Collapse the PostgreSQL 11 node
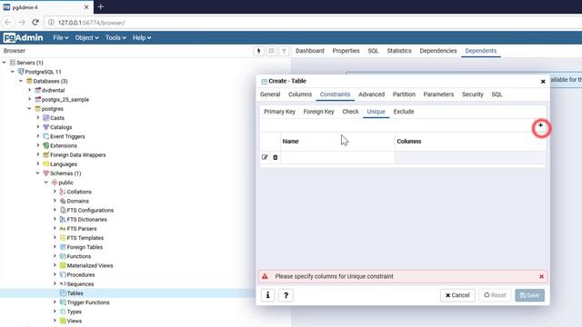The height and width of the screenshot is (327, 582). click(13, 72)
